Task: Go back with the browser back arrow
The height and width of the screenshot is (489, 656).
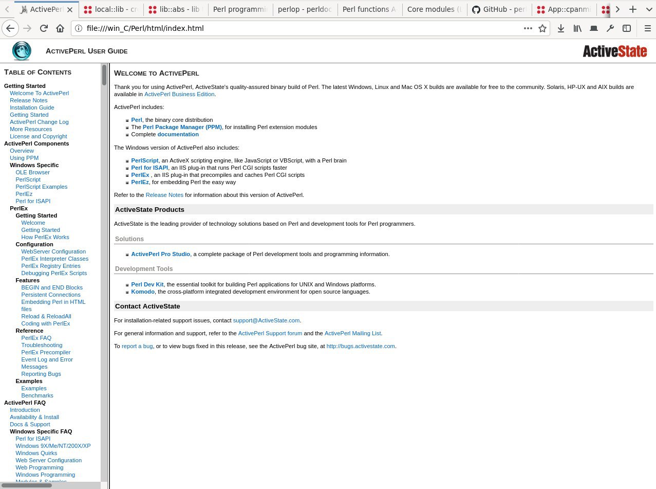Action: [10, 28]
